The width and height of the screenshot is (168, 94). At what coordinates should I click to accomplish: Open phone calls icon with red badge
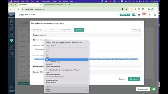tap(144, 14)
